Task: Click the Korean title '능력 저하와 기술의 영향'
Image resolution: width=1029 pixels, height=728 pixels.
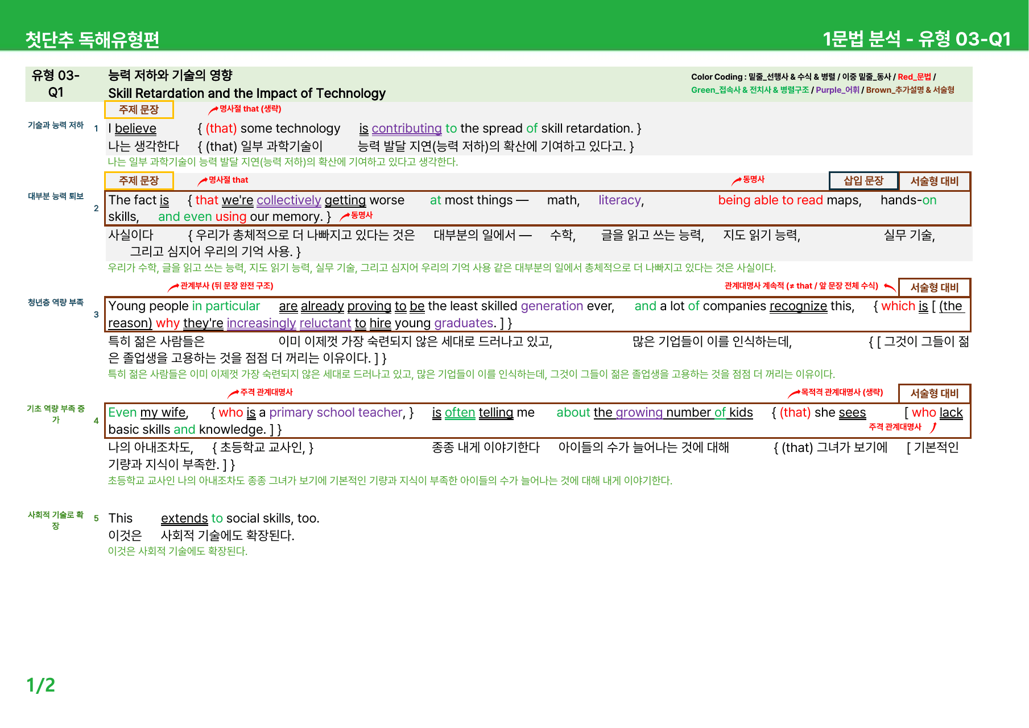Action: [170, 75]
